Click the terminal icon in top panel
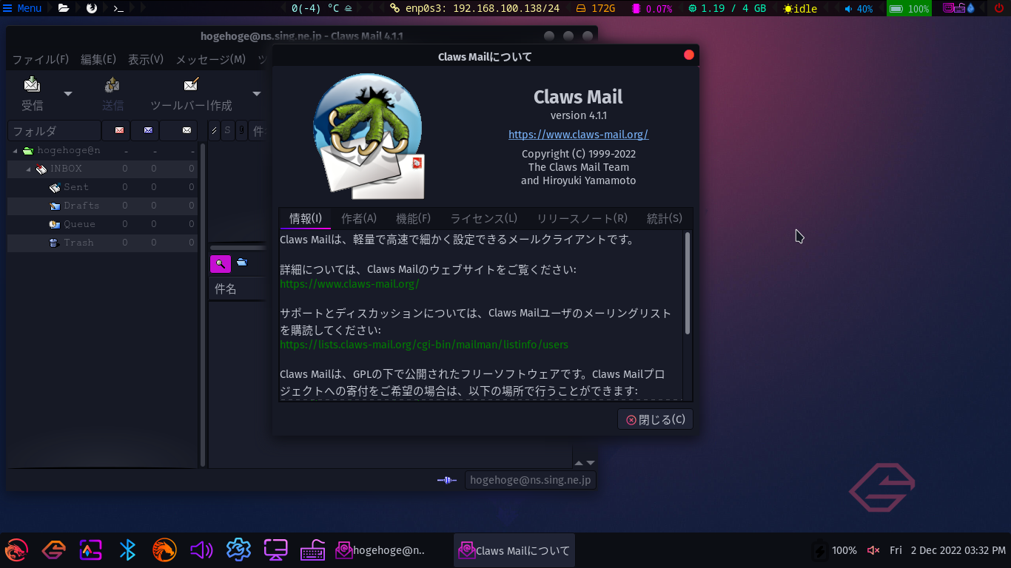 [x=118, y=9]
